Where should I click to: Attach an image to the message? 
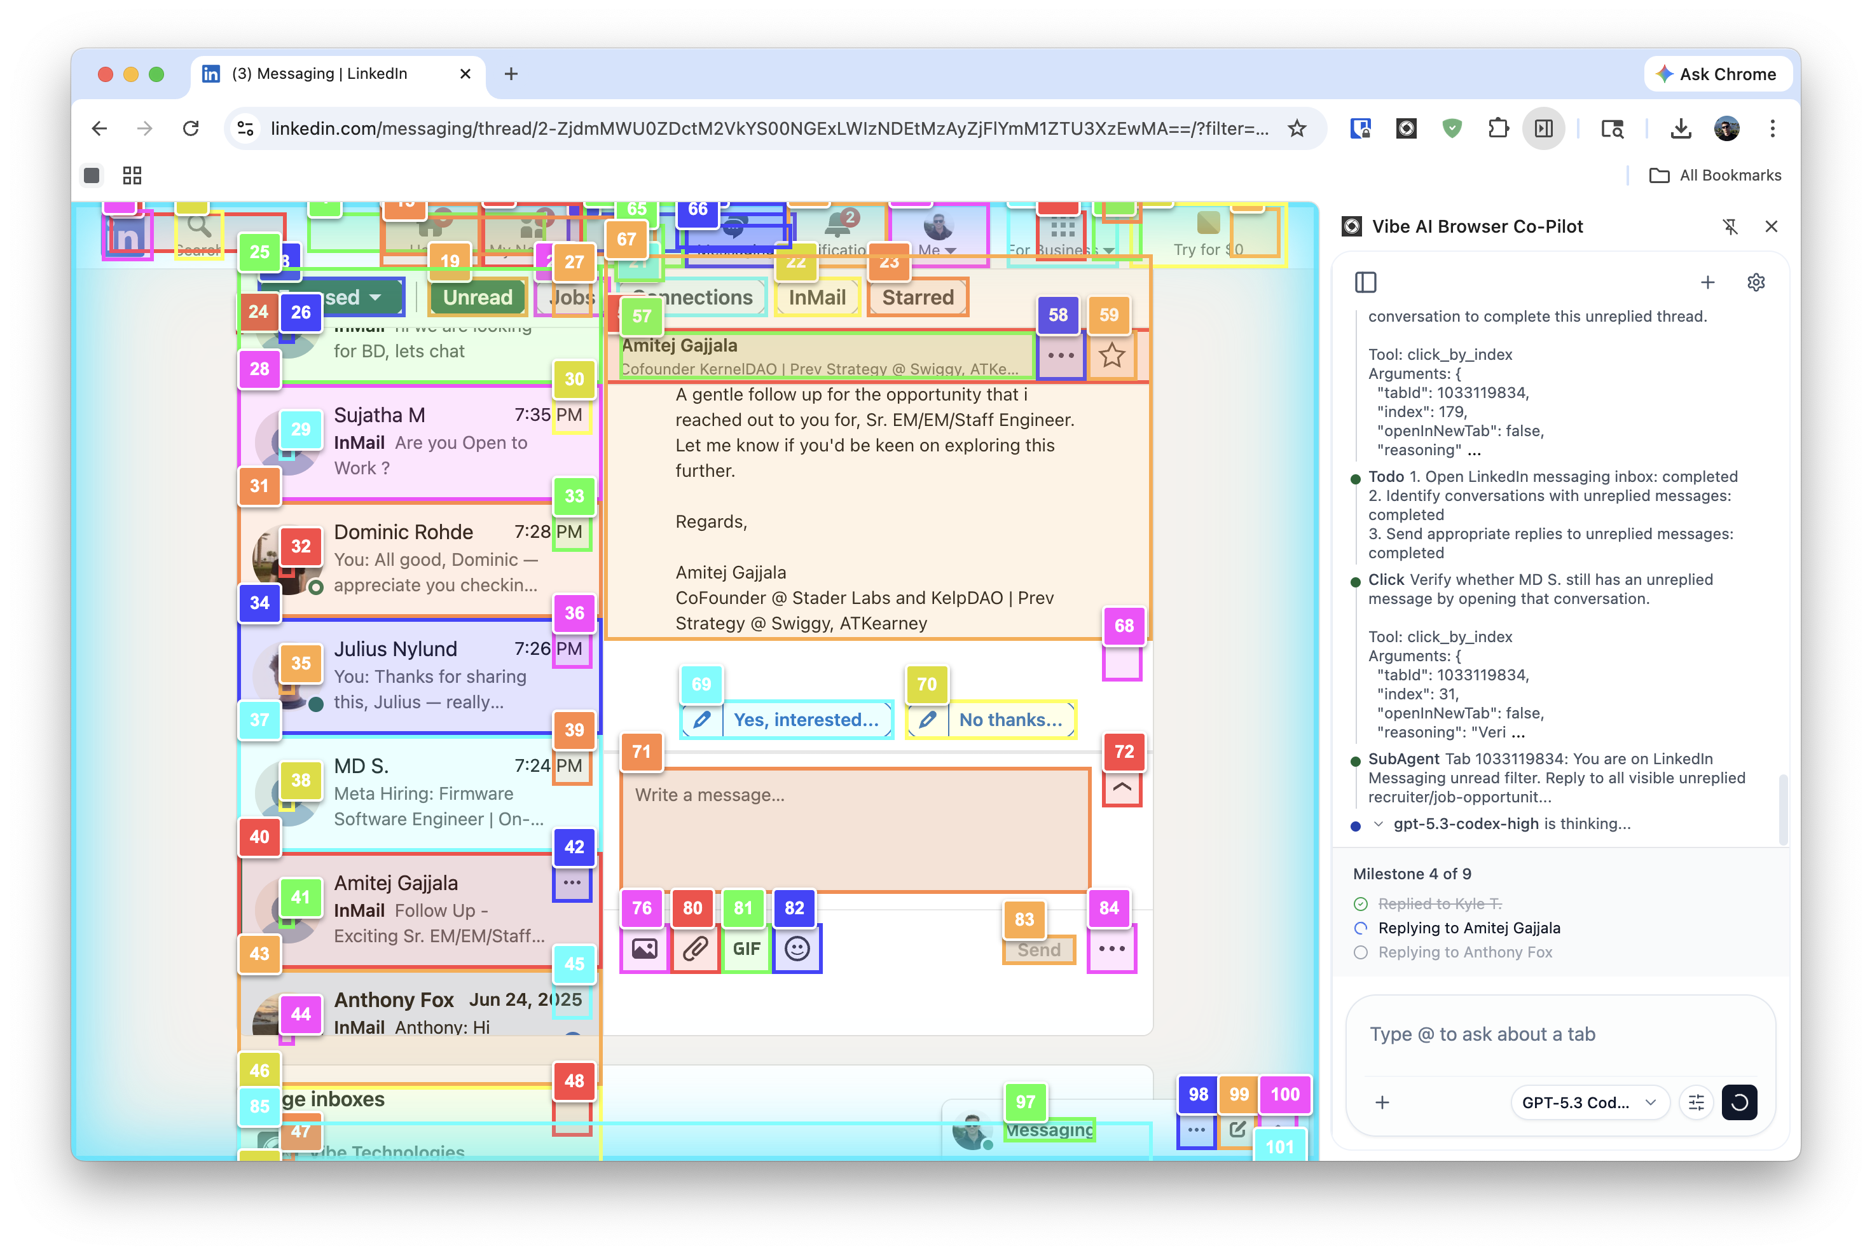[643, 949]
